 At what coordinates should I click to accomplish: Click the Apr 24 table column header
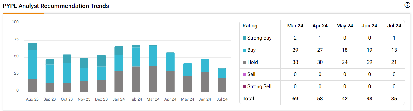click(320, 26)
